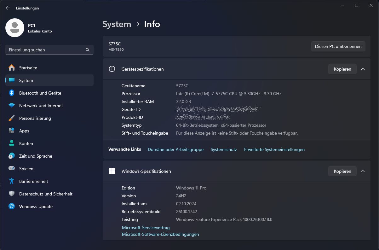Click the back arrow next to Einstellungen
Viewport: 379px width, 250px height.
coord(8,8)
